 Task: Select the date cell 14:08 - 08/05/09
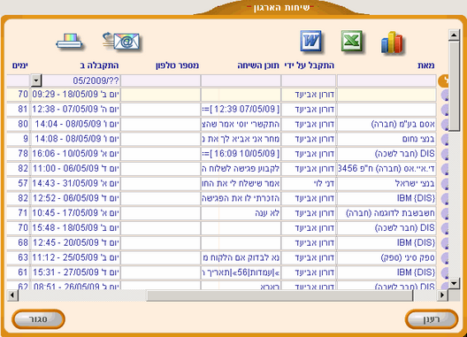[75, 139]
